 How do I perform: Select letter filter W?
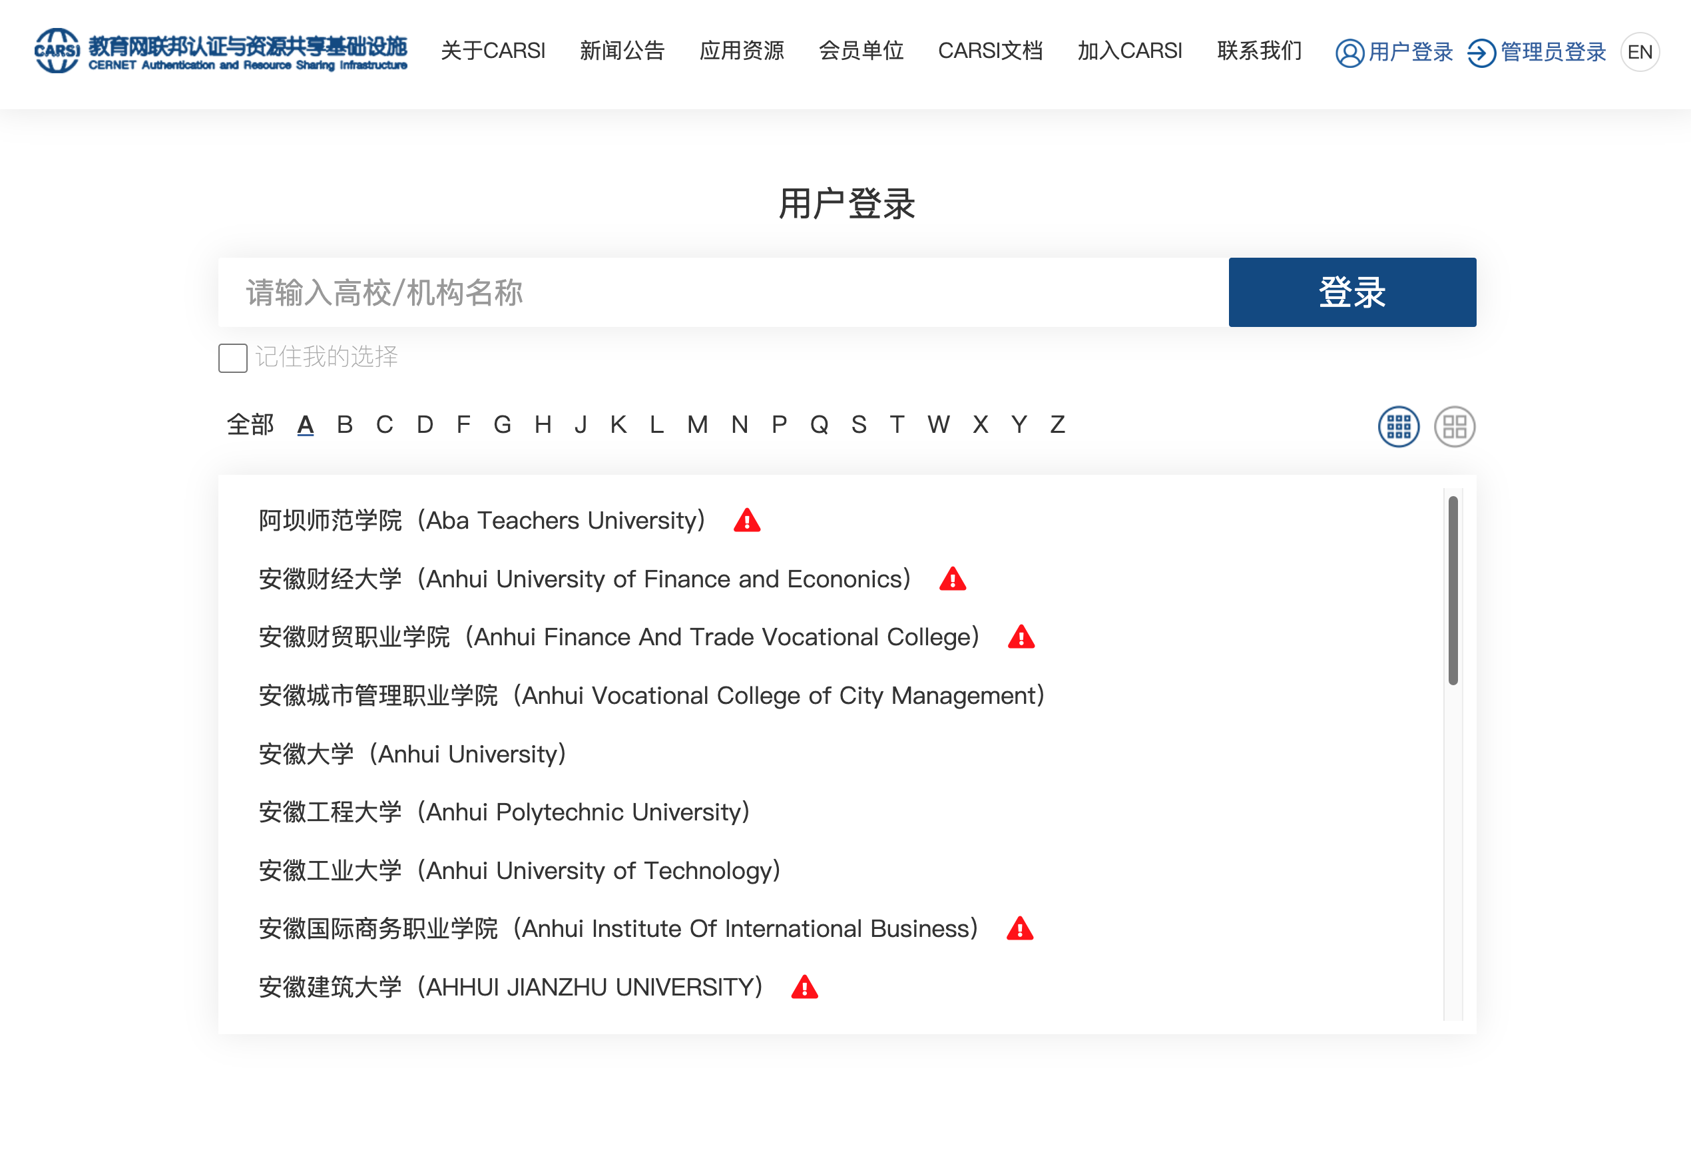pos(939,424)
